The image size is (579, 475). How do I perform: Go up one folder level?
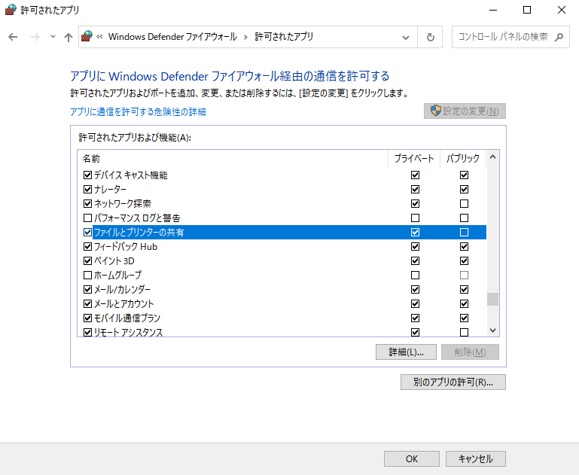click(x=69, y=37)
